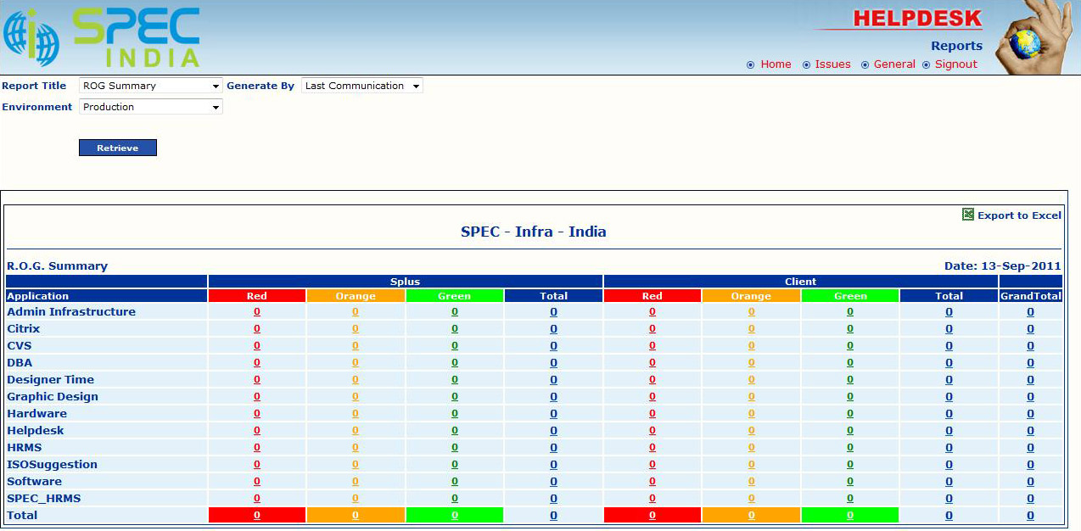Click the bullet icon beside Issues
Image resolution: width=1081 pixels, height=531 pixels.
tap(806, 64)
